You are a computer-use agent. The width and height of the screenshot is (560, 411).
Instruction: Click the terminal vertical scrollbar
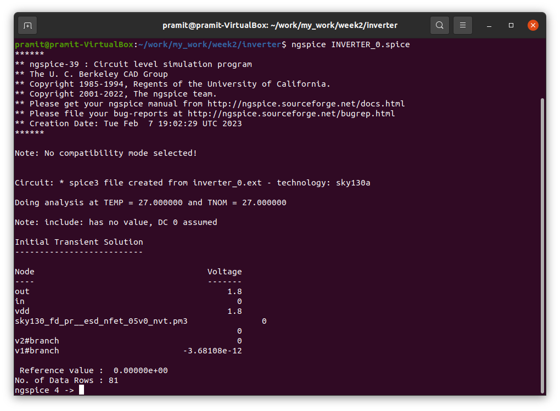542,245
